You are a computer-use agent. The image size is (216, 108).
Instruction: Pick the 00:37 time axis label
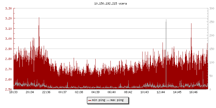click(63, 92)
